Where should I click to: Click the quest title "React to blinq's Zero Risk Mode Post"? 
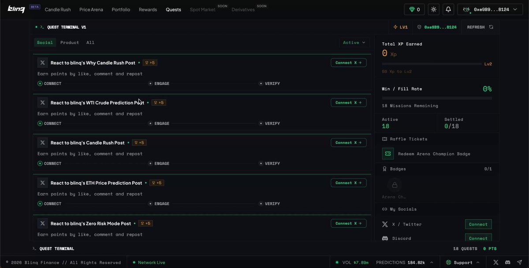tap(91, 223)
